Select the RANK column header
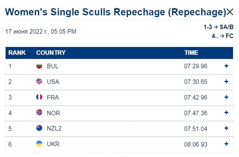This screenshot has width=239, height=157. point(17,53)
